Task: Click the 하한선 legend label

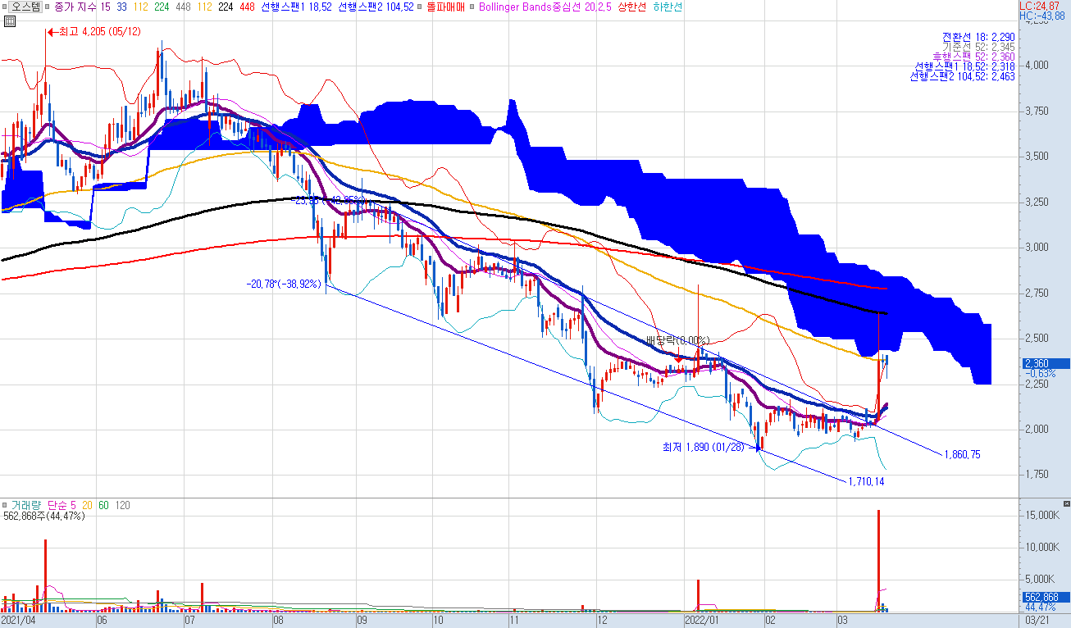Action: click(669, 7)
